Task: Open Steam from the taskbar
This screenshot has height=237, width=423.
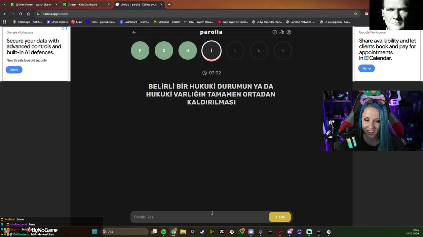Action: tap(202, 232)
